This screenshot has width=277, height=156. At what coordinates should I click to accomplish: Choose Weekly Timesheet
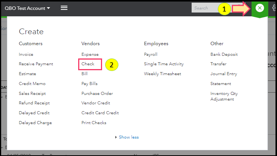click(162, 74)
